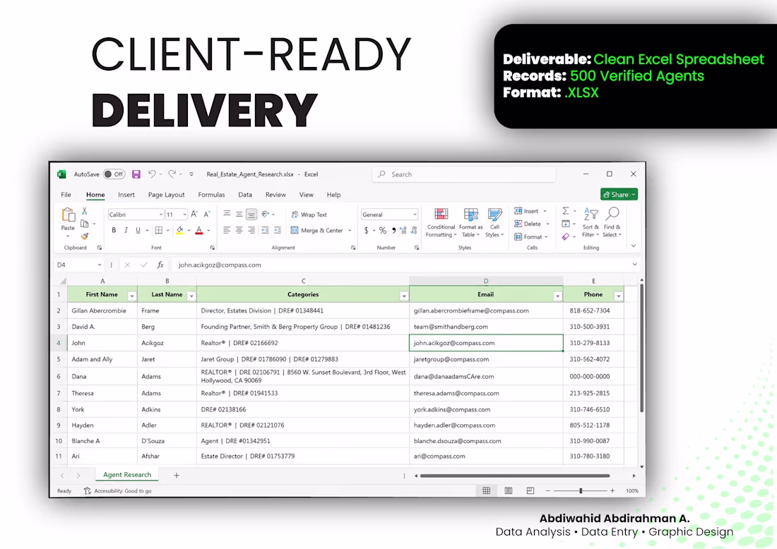Screen dimensions: 777x549
Task: Click the Paste clipboard icon
Action: click(x=68, y=215)
